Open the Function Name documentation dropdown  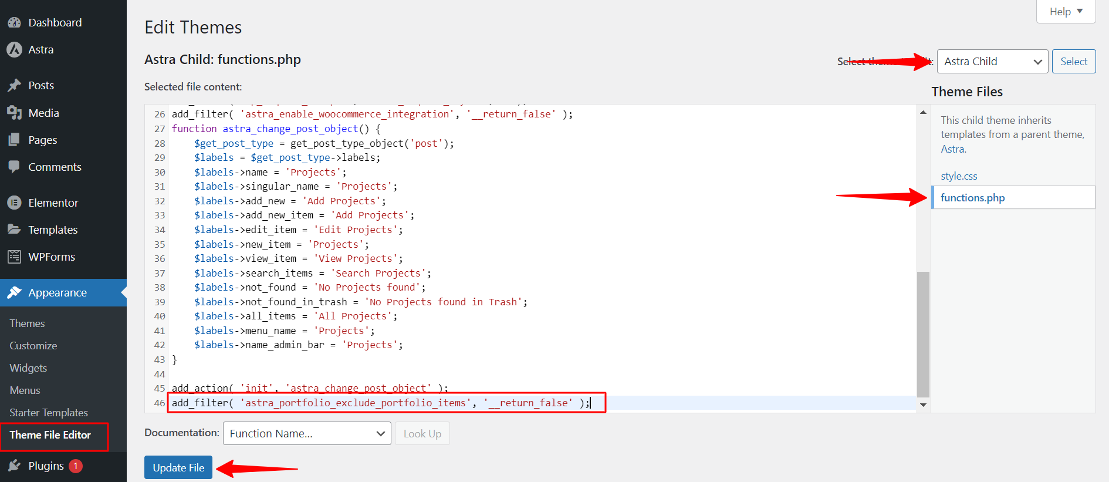307,434
